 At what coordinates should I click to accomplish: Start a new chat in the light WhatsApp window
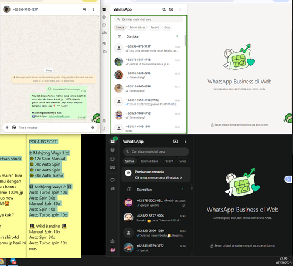171,9
